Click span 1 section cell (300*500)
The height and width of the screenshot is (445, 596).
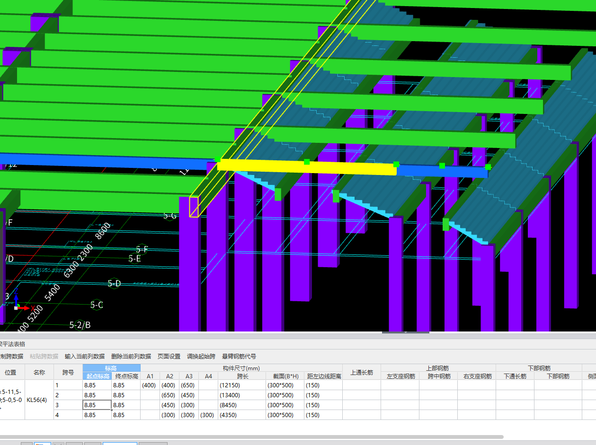285,385
